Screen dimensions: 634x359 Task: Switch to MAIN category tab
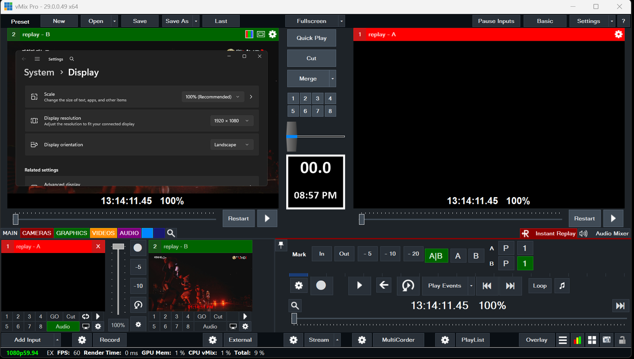coord(10,233)
